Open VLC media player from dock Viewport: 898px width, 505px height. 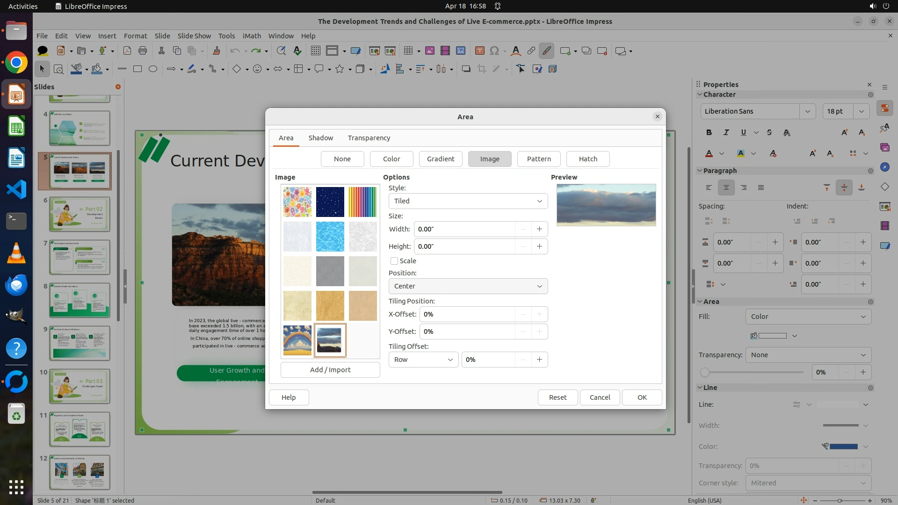point(16,253)
